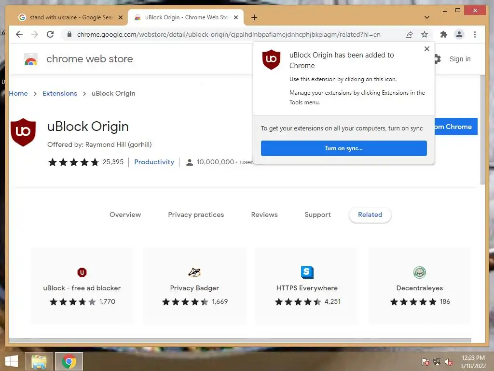Share this page using the share icon

(409, 34)
